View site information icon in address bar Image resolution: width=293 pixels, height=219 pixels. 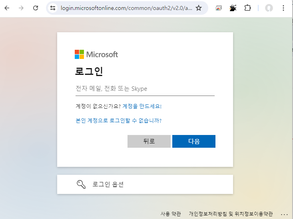53,8
